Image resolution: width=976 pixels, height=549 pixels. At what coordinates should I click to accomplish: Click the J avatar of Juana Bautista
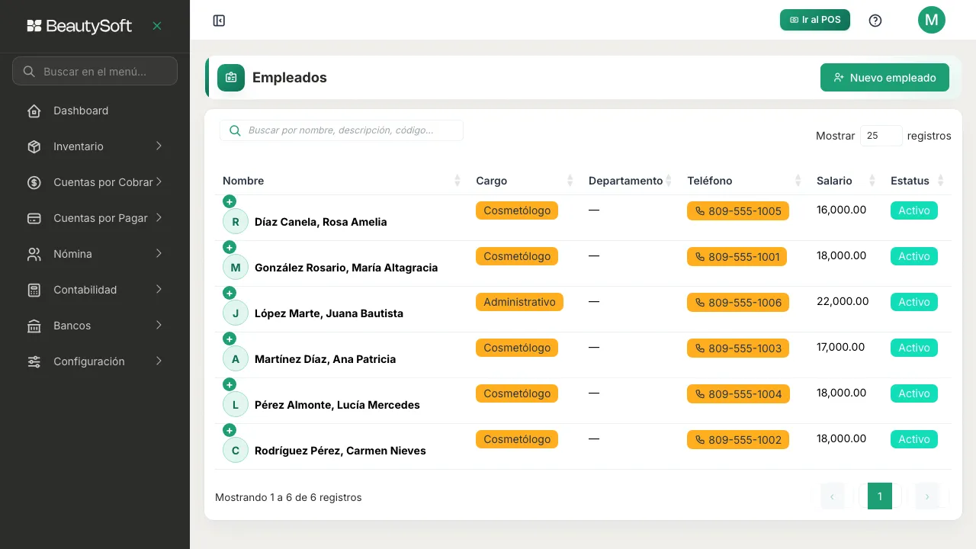click(236, 313)
